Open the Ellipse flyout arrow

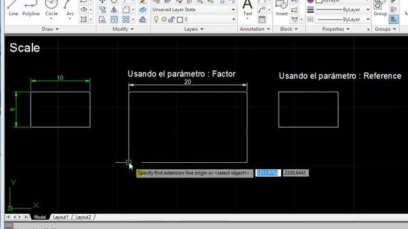coord(91,10)
